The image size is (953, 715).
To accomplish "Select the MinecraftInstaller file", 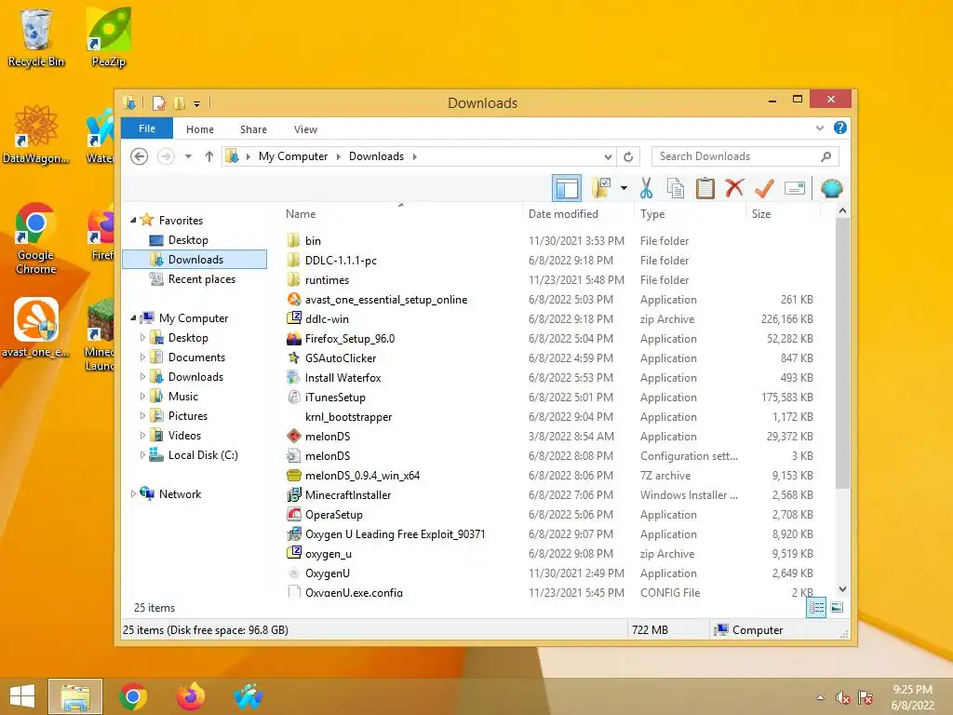I will (x=348, y=495).
